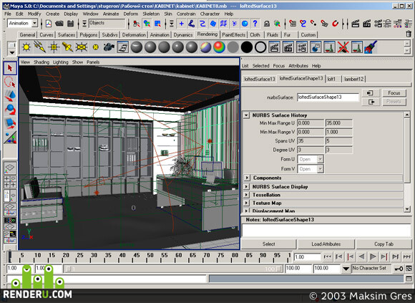Switch to the Dynamics shelf tab
Image resolution: width=415 pixels, height=303 pixels.
click(x=183, y=34)
